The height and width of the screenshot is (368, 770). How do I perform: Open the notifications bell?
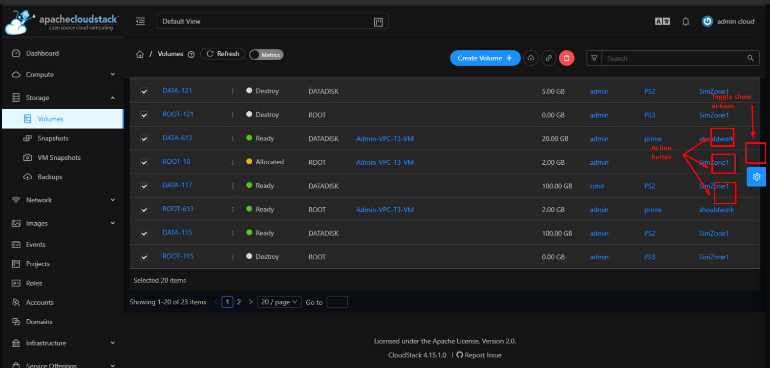(685, 21)
